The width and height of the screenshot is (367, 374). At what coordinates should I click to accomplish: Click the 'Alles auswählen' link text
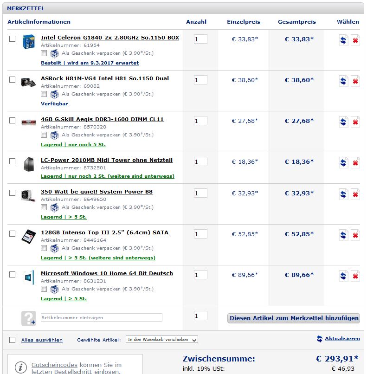(42, 340)
